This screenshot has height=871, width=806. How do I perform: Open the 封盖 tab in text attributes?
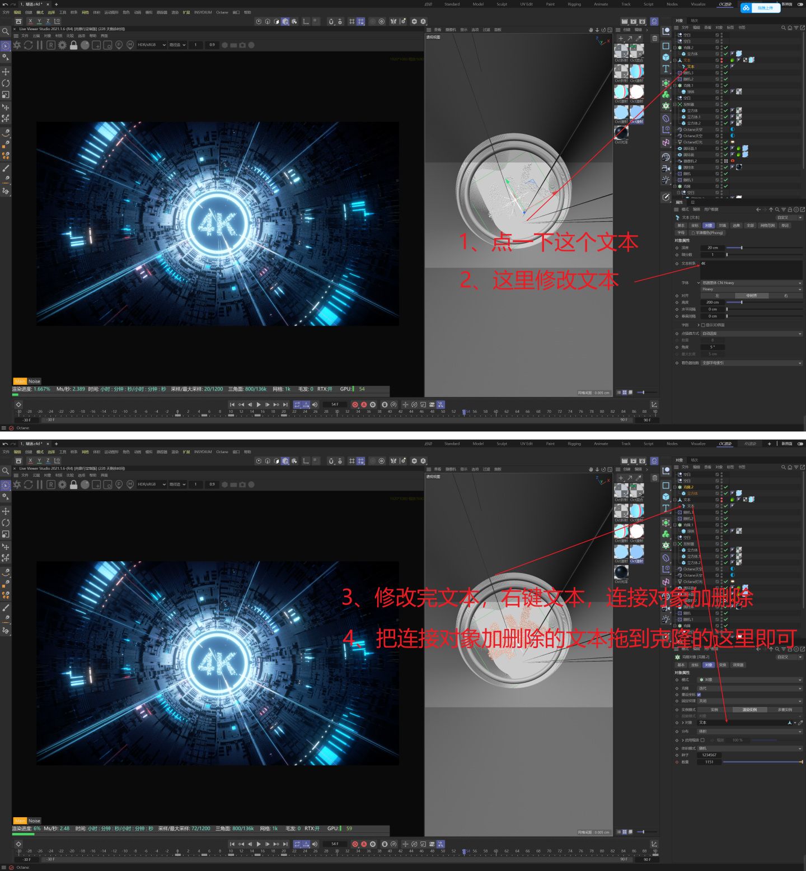pyautogui.click(x=723, y=226)
